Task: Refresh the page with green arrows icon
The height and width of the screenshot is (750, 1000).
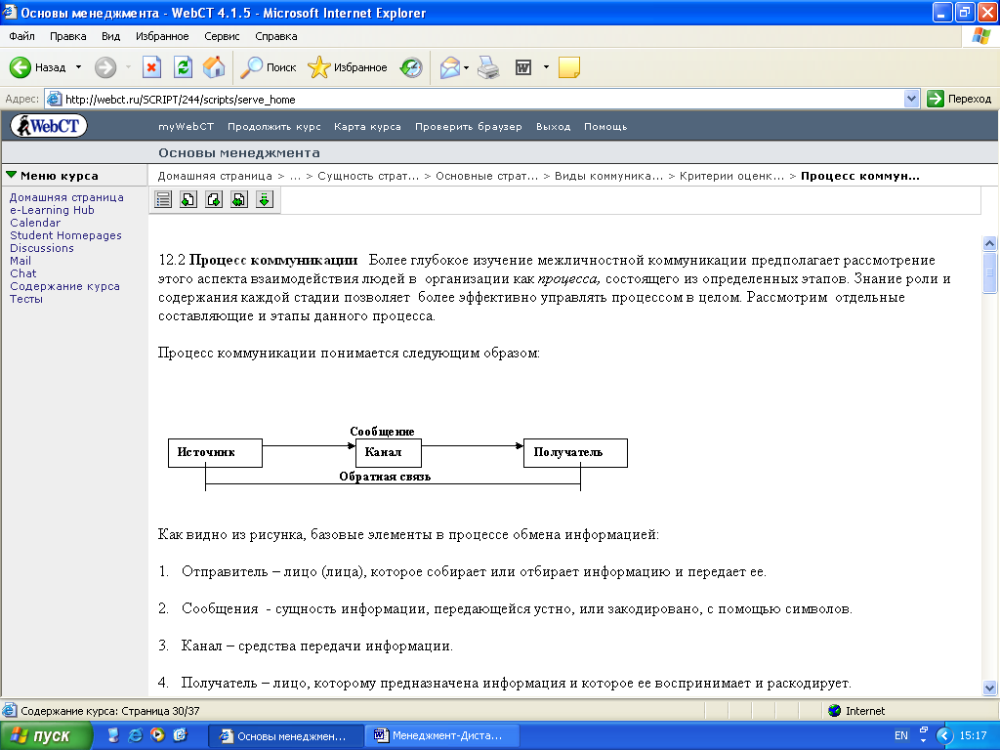Action: coord(183,67)
